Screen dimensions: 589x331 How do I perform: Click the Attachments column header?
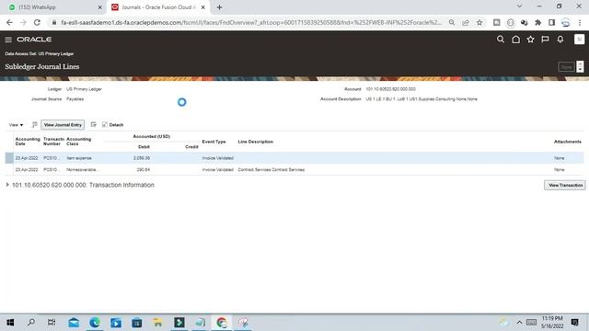tap(568, 142)
